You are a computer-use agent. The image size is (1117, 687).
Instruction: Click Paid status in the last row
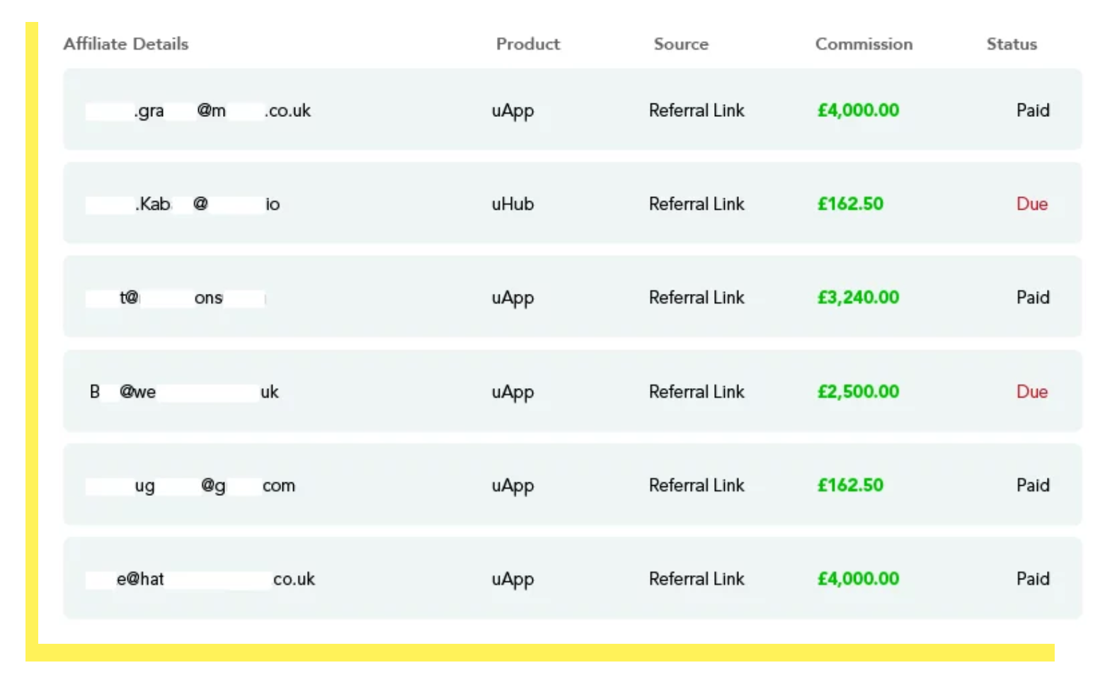tap(1033, 579)
